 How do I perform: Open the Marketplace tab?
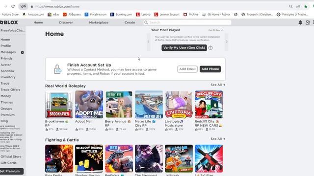[x=99, y=22]
